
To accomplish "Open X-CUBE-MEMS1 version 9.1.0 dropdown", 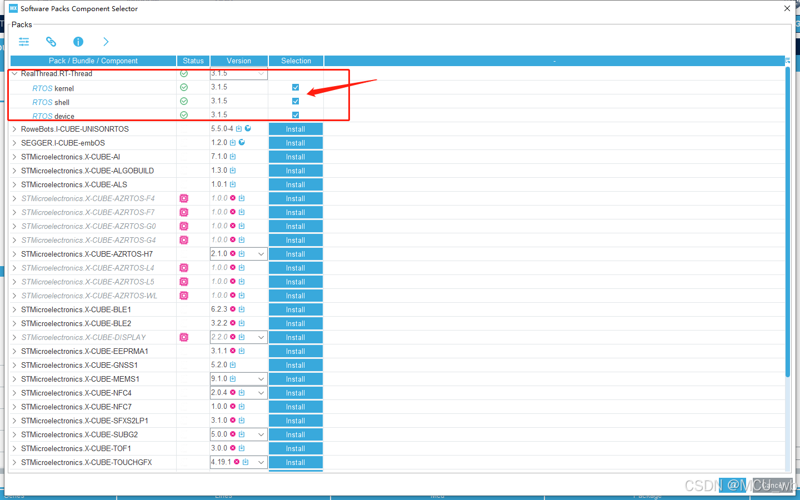I will click(261, 379).
